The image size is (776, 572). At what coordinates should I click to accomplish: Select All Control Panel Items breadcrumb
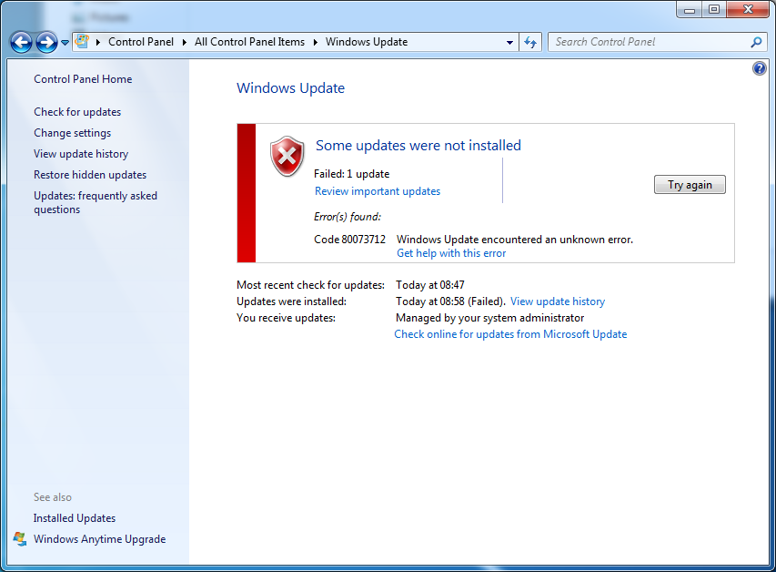click(249, 42)
